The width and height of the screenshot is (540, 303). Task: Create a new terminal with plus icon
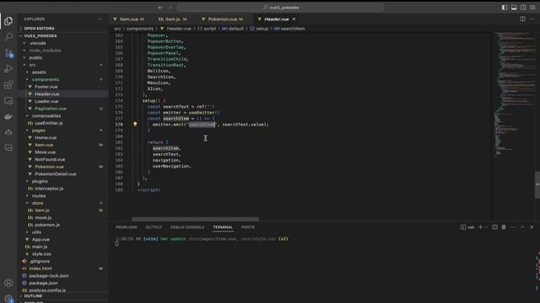click(480, 227)
